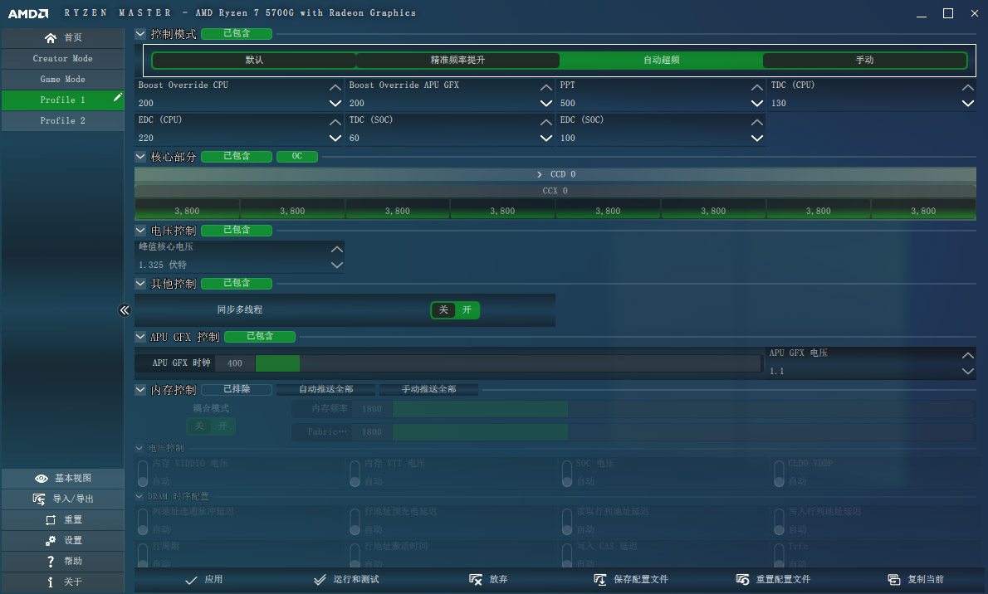988x594 pixels.
Task: Toggle the 同步多线程 off/on switch
Action: tap(455, 310)
